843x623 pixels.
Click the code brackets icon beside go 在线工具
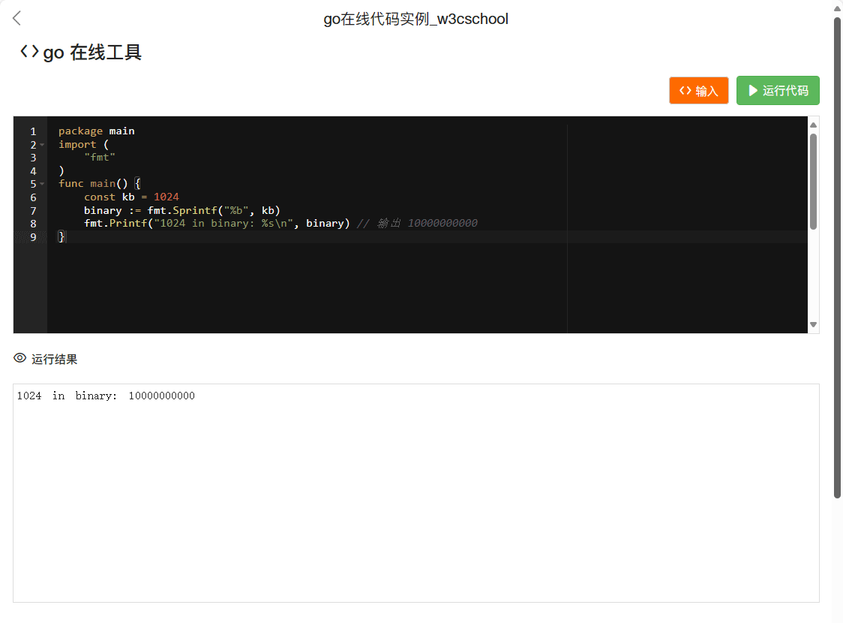[29, 52]
